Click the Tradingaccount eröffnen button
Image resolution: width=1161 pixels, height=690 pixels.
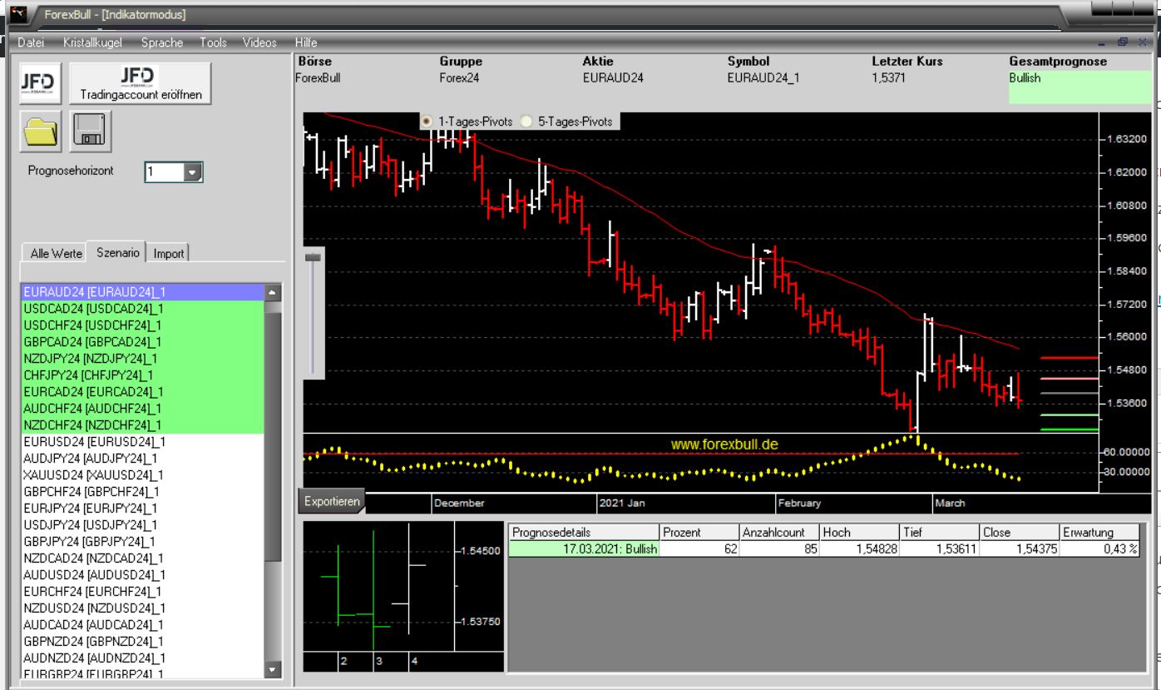(141, 82)
